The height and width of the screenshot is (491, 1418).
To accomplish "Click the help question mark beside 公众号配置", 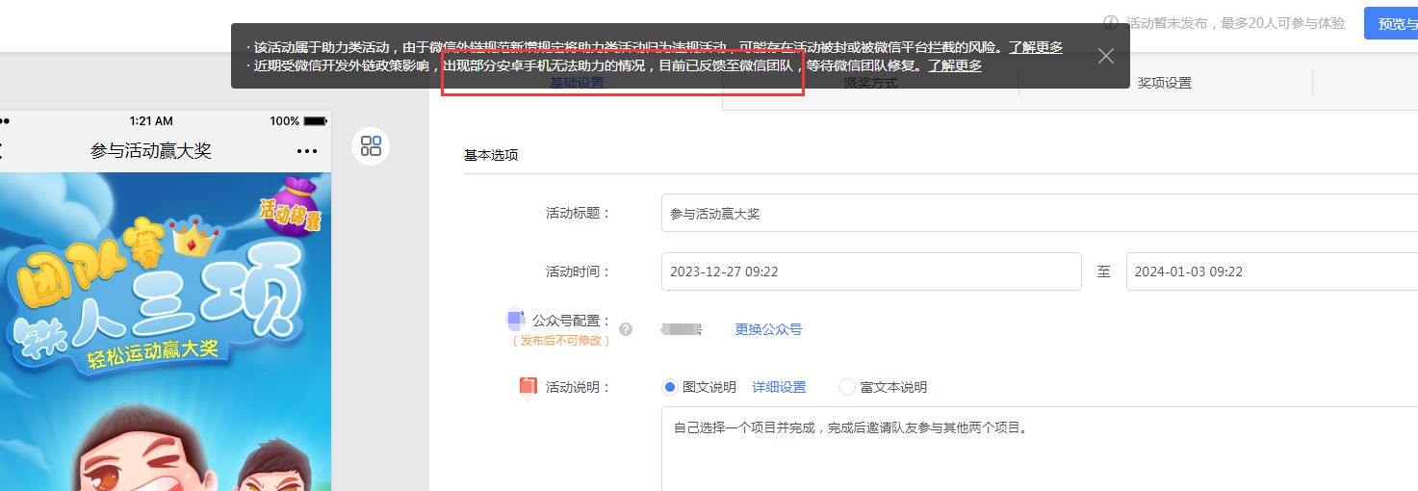I will (626, 329).
